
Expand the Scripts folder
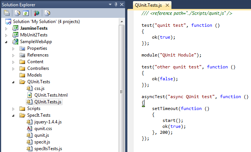click(x=13, y=109)
